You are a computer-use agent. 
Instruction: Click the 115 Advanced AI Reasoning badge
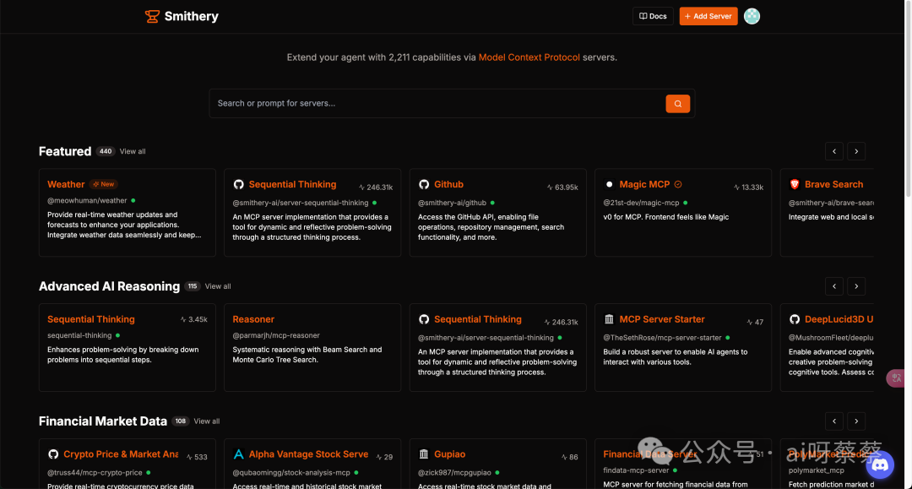point(193,286)
